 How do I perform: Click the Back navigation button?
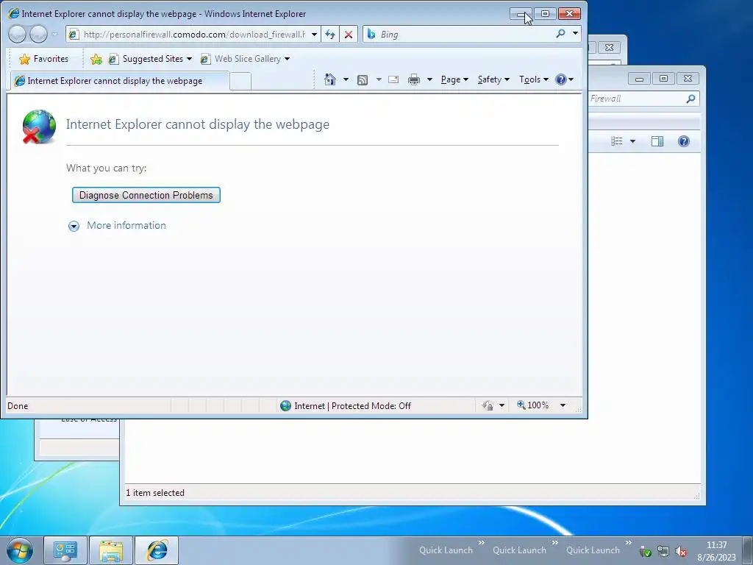[18, 34]
